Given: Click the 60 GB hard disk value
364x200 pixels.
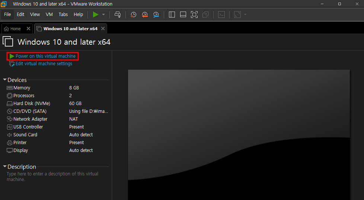Looking at the screenshot, I should pyautogui.click(x=76, y=104).
